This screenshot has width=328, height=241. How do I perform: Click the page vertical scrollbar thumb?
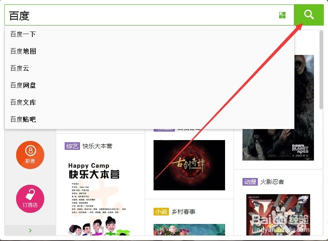point(321,70)
